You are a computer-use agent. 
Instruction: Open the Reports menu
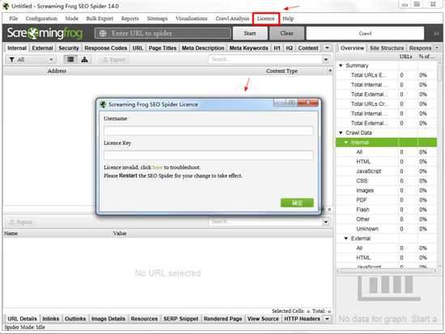(x=130, y=19)
